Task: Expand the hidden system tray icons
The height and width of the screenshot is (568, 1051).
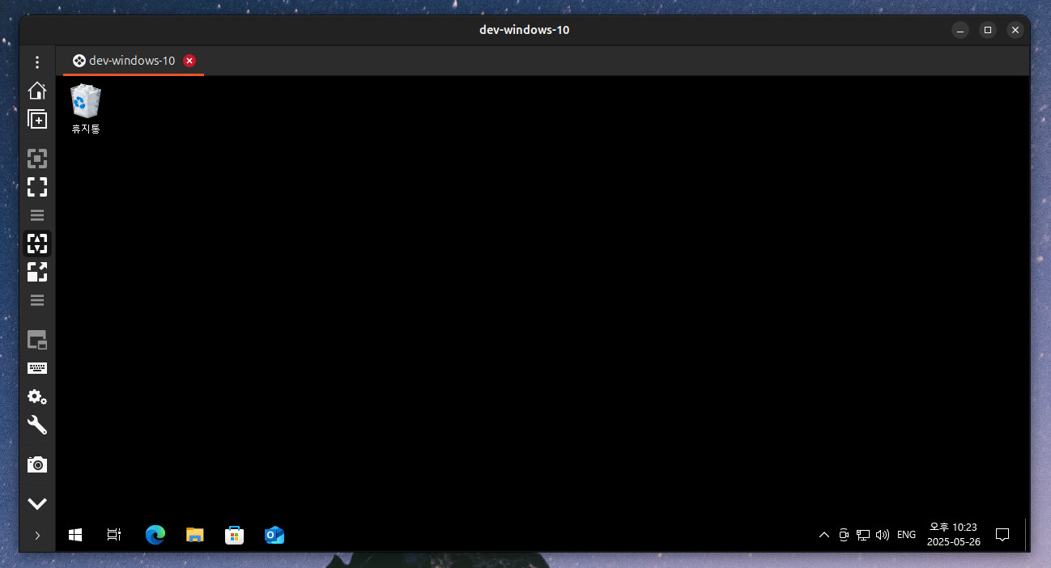Action: (x=824, y=535)
